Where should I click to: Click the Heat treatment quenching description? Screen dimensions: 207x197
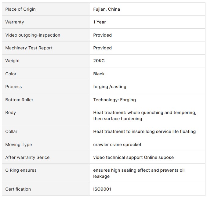145,116
